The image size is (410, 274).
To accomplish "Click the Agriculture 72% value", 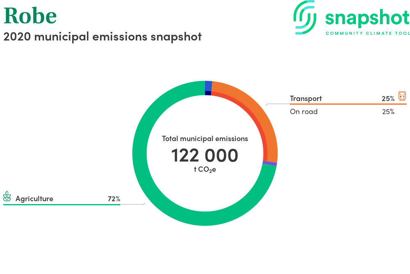I will [x=114, y=199].
